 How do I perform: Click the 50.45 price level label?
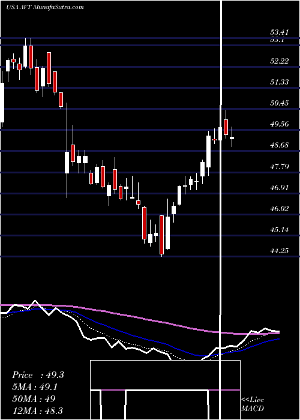tap(280, 103)
